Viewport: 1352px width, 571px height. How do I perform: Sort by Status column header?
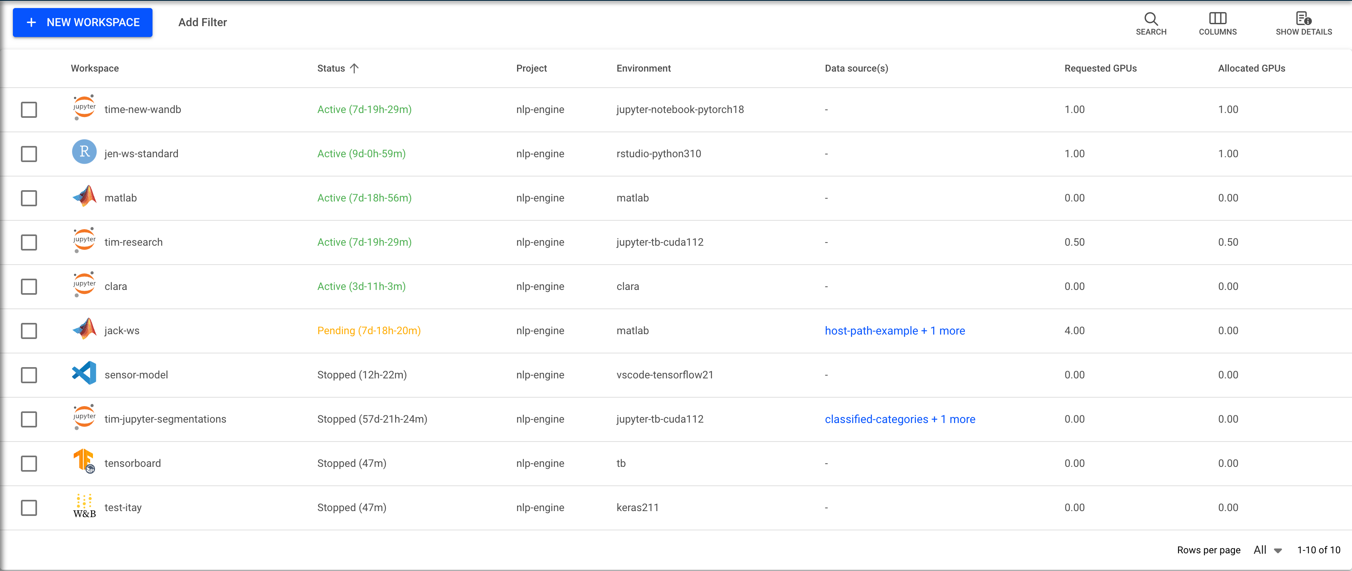[x=331, y=68]
